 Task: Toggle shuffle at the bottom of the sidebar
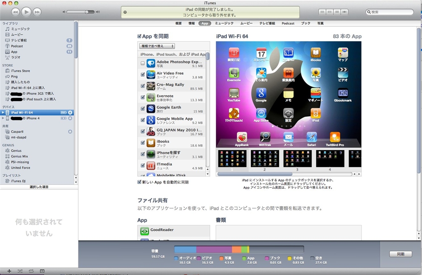(20, 271)
